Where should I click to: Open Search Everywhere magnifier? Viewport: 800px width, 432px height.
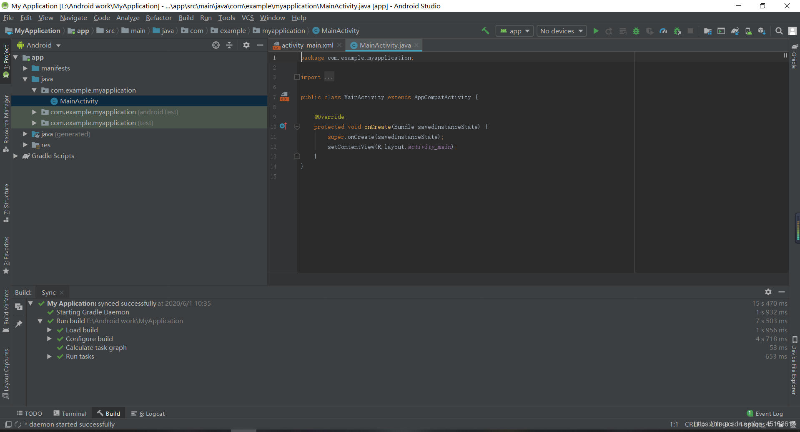pyautogui.click(x=778, y=30)
